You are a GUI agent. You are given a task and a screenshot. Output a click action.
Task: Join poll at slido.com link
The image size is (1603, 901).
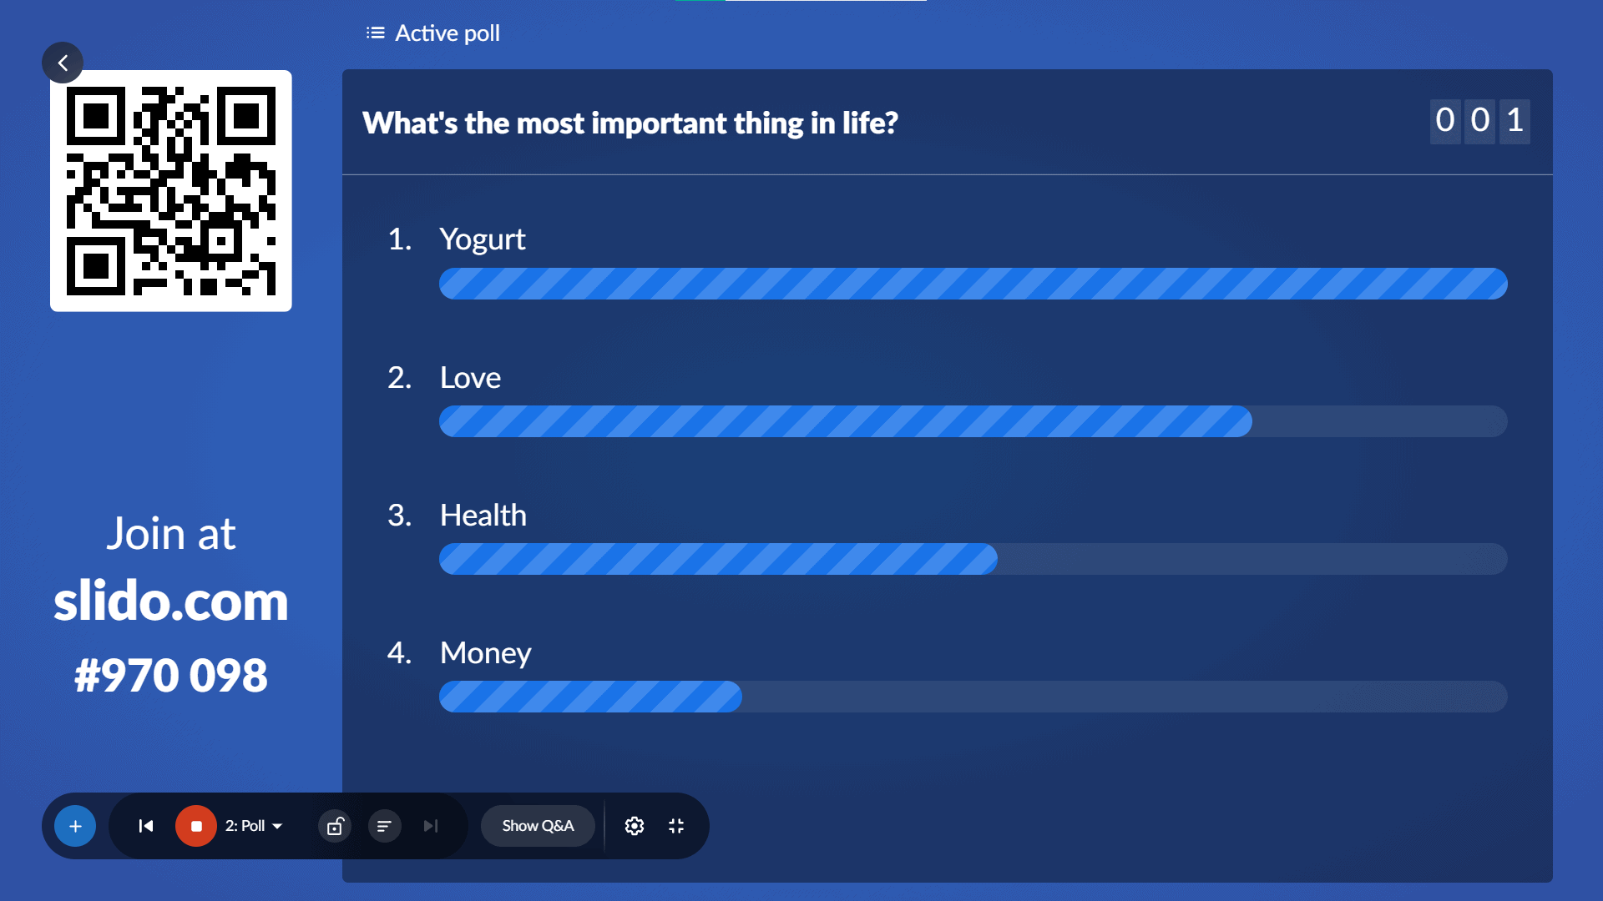click(x=172, y=602)
